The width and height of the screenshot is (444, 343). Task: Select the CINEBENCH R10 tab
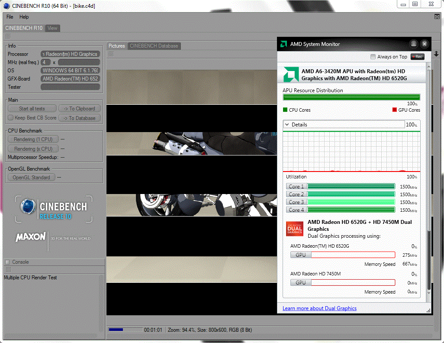pos(24,28)
